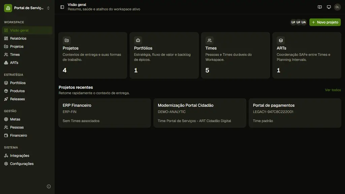Viewport: 345px width, 194px height.
Task: Select Visão geral in the sidebar
Action: (x=27, y=30)
